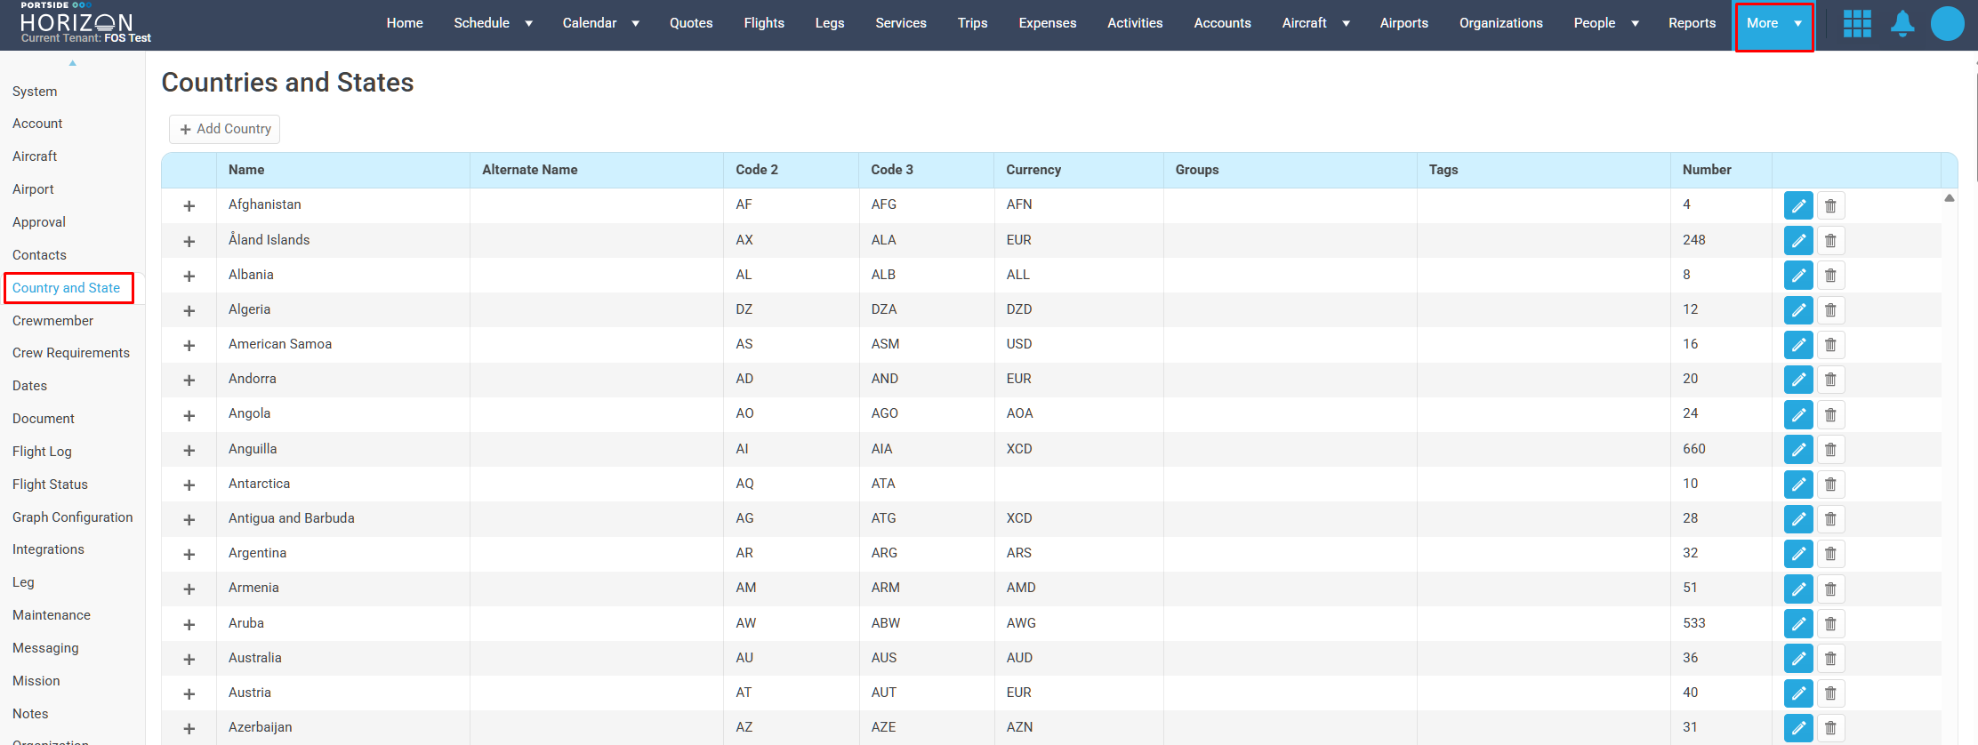Expand the American Samoa states list
Screen dimensions: 1978x745
tap(189, 345)
